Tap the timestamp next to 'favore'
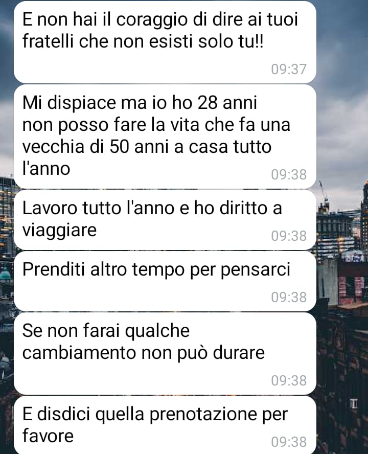 click(289, 442)
